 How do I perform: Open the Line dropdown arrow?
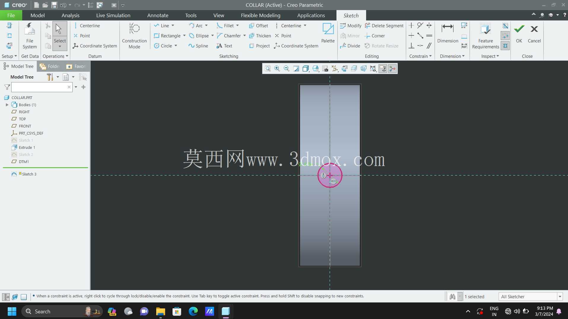pyautogui.click(x=173, y=26)
